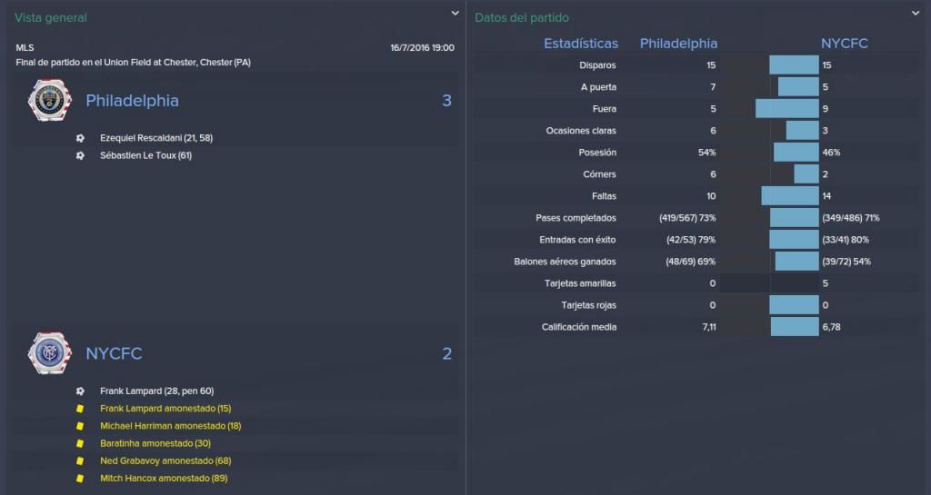Click goal icon beside Frank Lampard (28, pen 60)
This screenshot has height=495, width=931.
pyautogui.click(x=80, y=391)
